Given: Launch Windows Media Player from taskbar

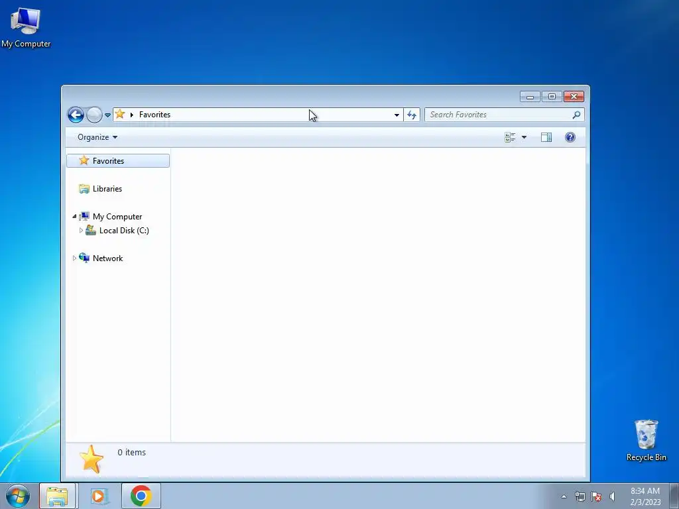Looking at the screenshot, I should (x=99, y=496).
